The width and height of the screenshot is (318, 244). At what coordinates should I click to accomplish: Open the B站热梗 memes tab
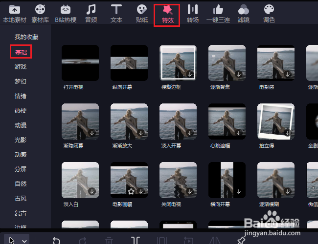point(66,14)
